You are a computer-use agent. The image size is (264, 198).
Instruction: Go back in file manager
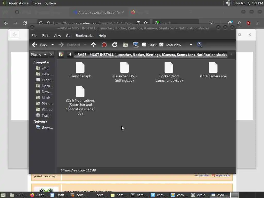click(40, 45)
